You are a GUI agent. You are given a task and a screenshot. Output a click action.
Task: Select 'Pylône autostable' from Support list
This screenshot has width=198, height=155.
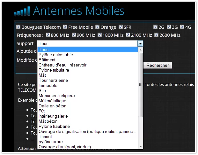[56, 55]
